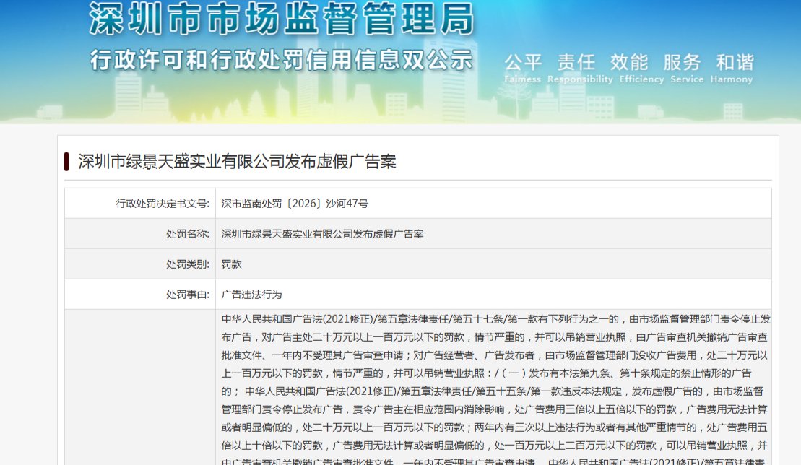
Task: Click the 处罚类别 label
Action: 188,264
